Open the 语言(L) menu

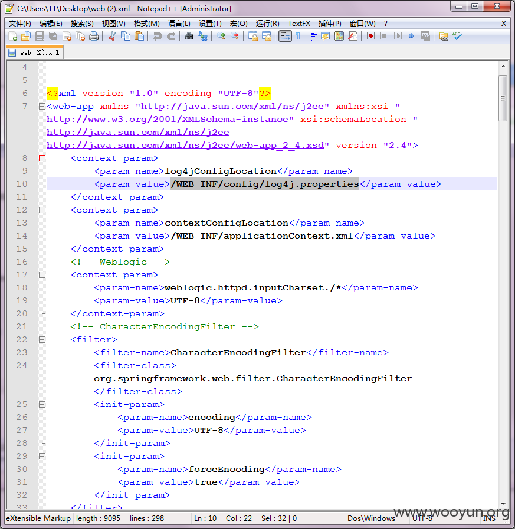pos(179,24)
